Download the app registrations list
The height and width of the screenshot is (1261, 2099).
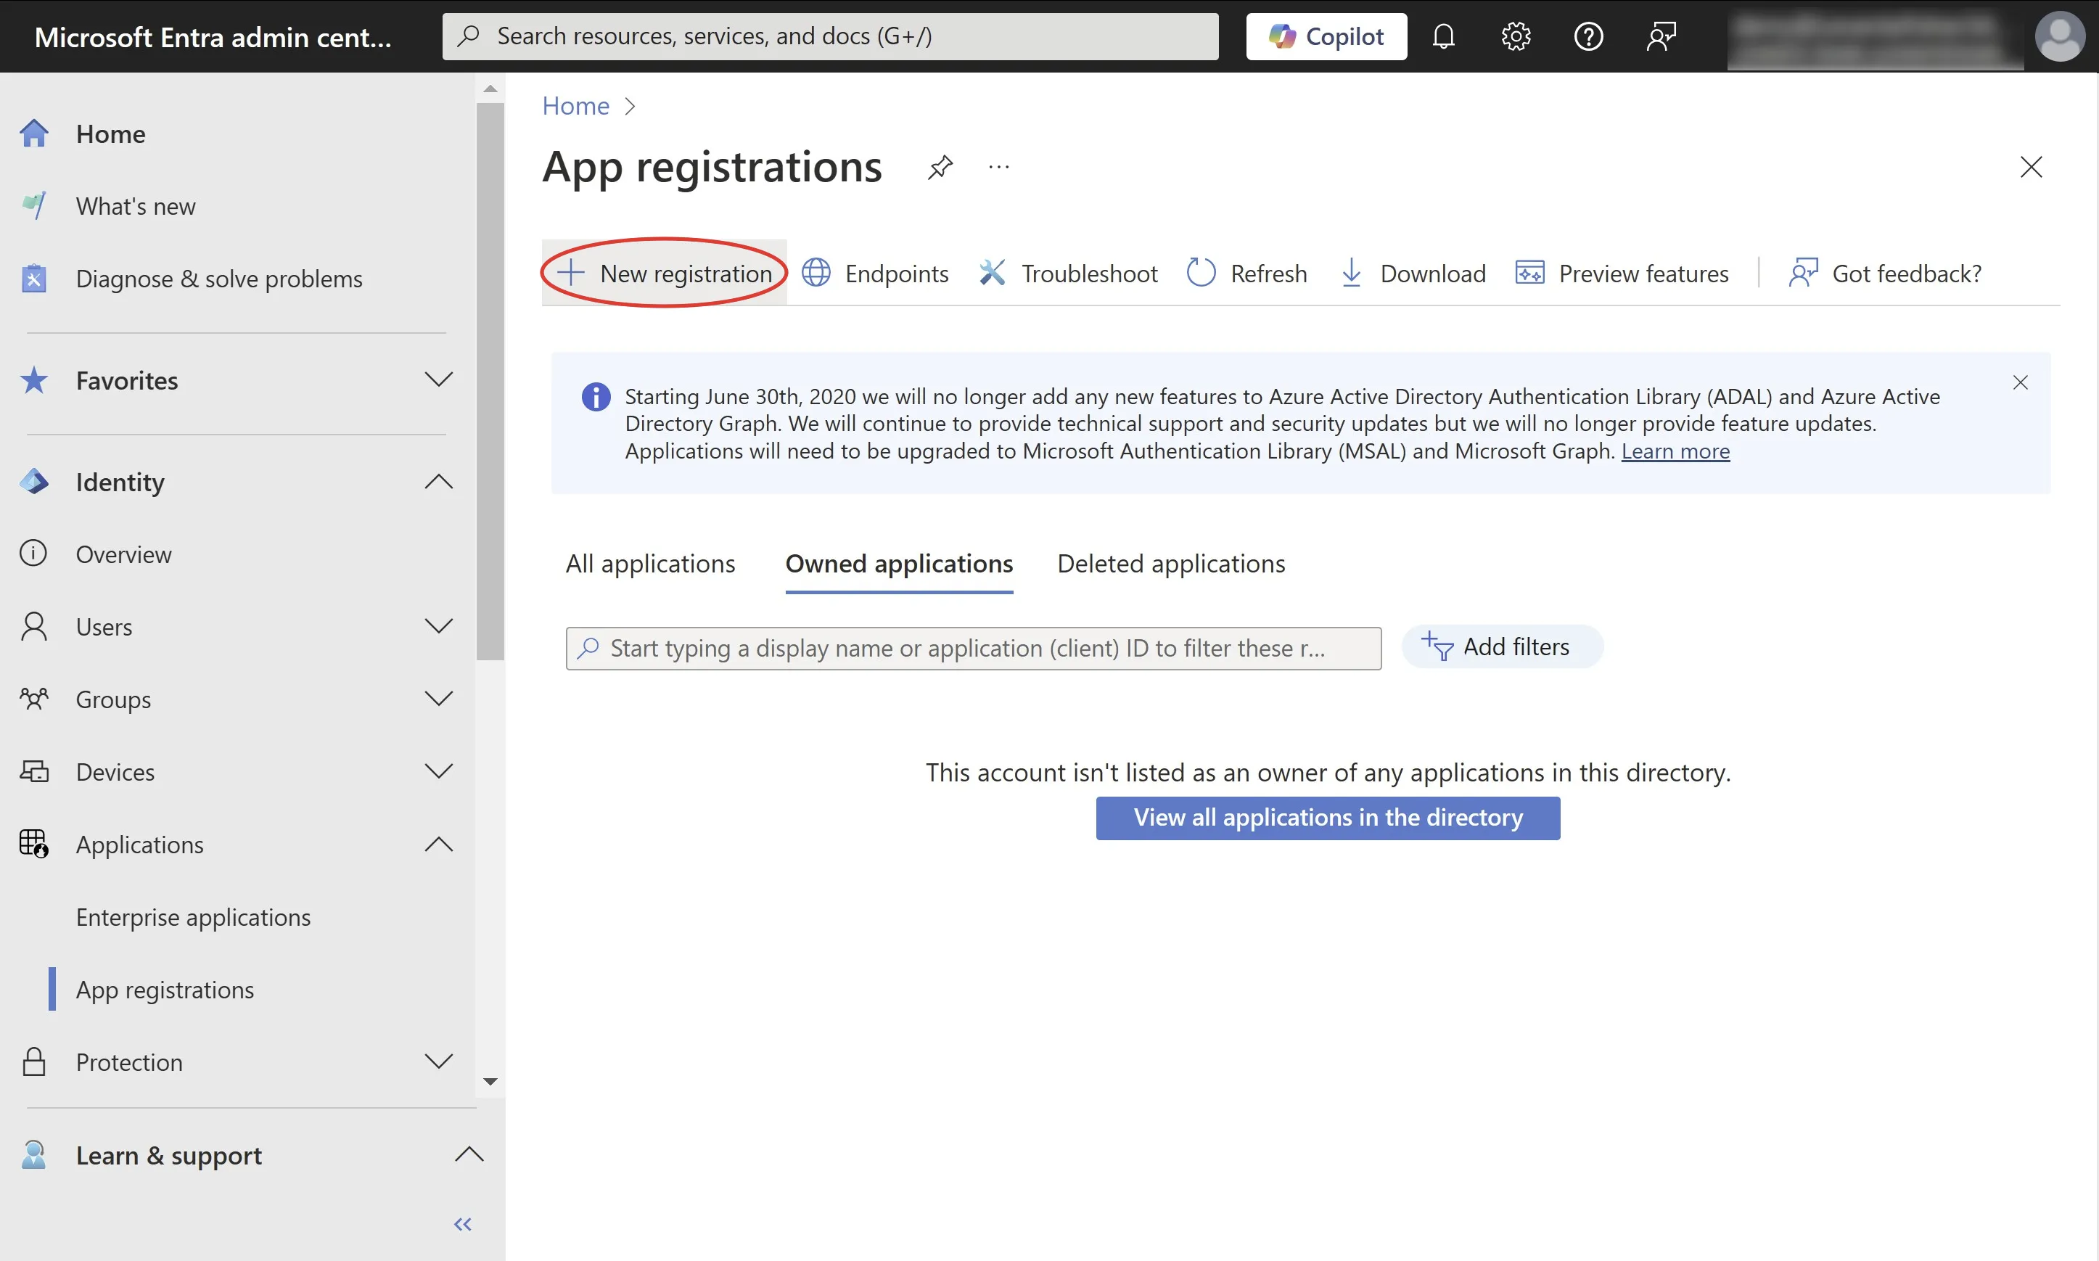click(1413, 273)
